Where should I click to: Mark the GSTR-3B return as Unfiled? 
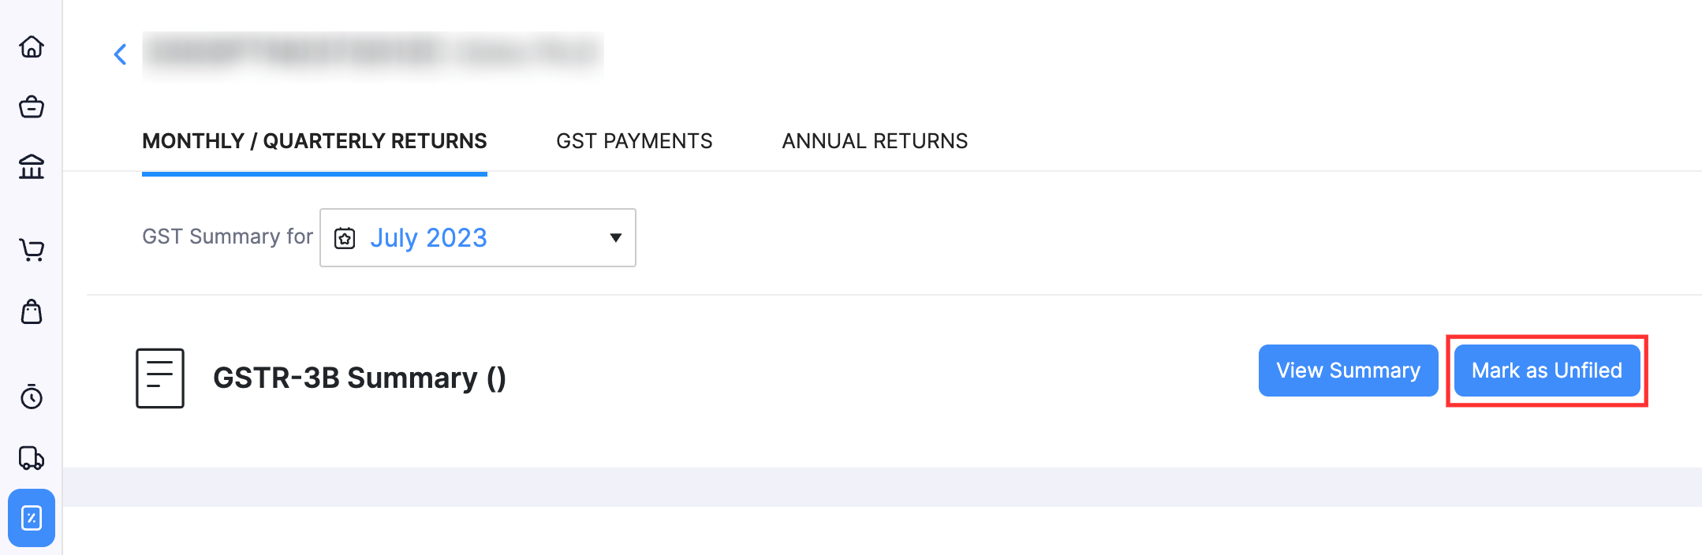coord(1547,371)
